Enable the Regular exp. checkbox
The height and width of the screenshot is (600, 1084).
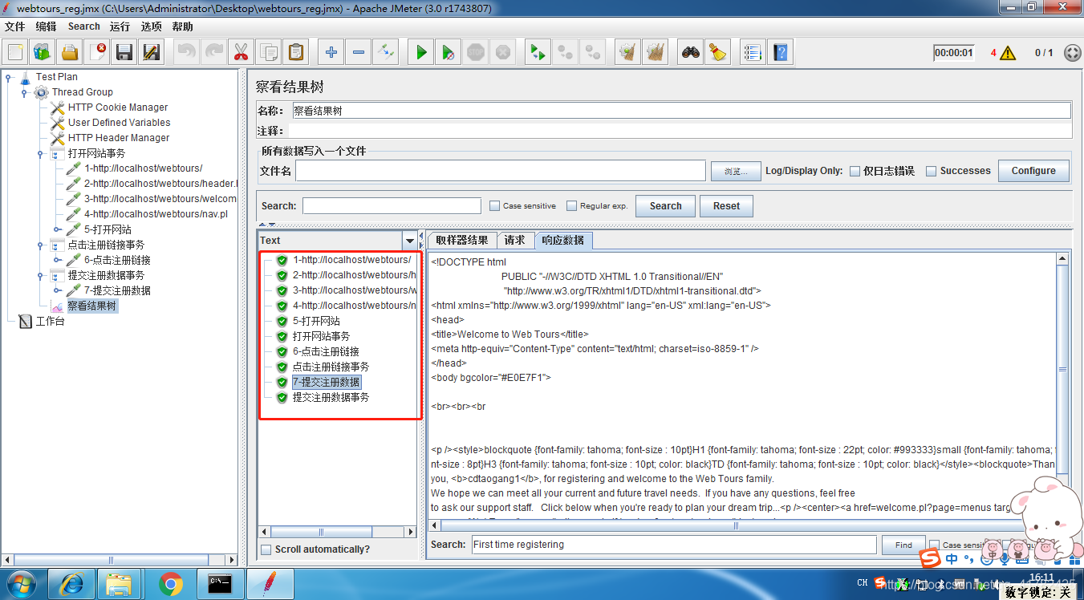(x=572, y=206)
